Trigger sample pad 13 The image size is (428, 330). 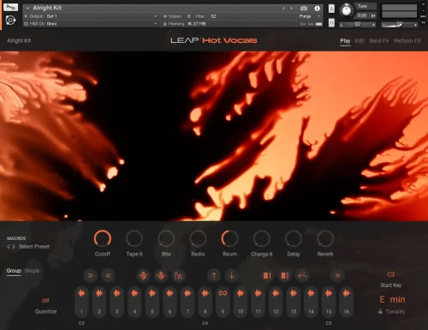tap(294, 302)
